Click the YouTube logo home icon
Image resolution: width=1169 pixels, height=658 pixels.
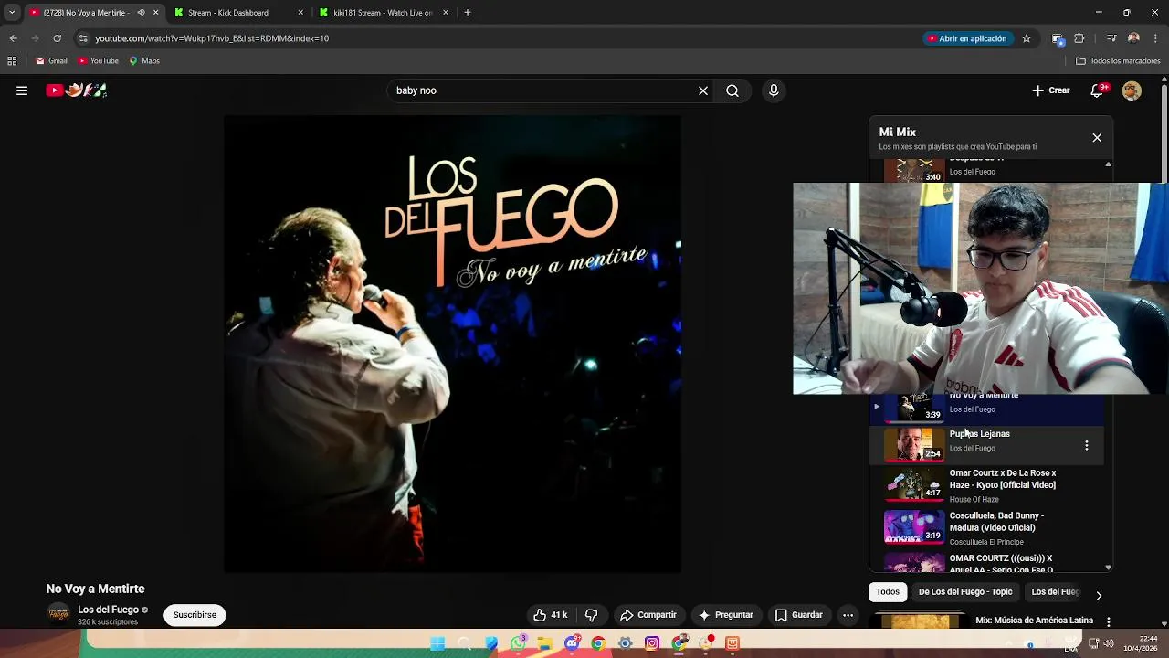77,90
